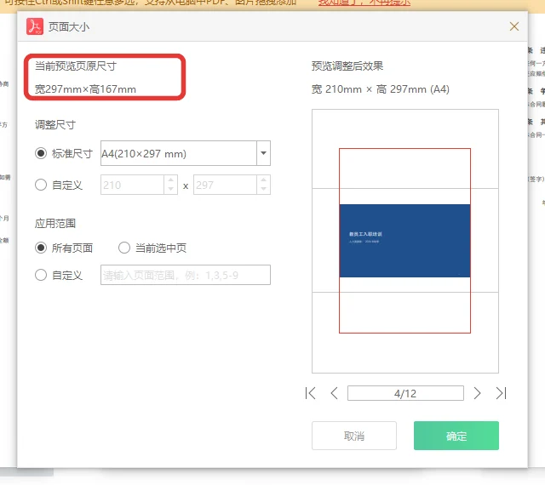Go to previous preview page

point(334,393)
